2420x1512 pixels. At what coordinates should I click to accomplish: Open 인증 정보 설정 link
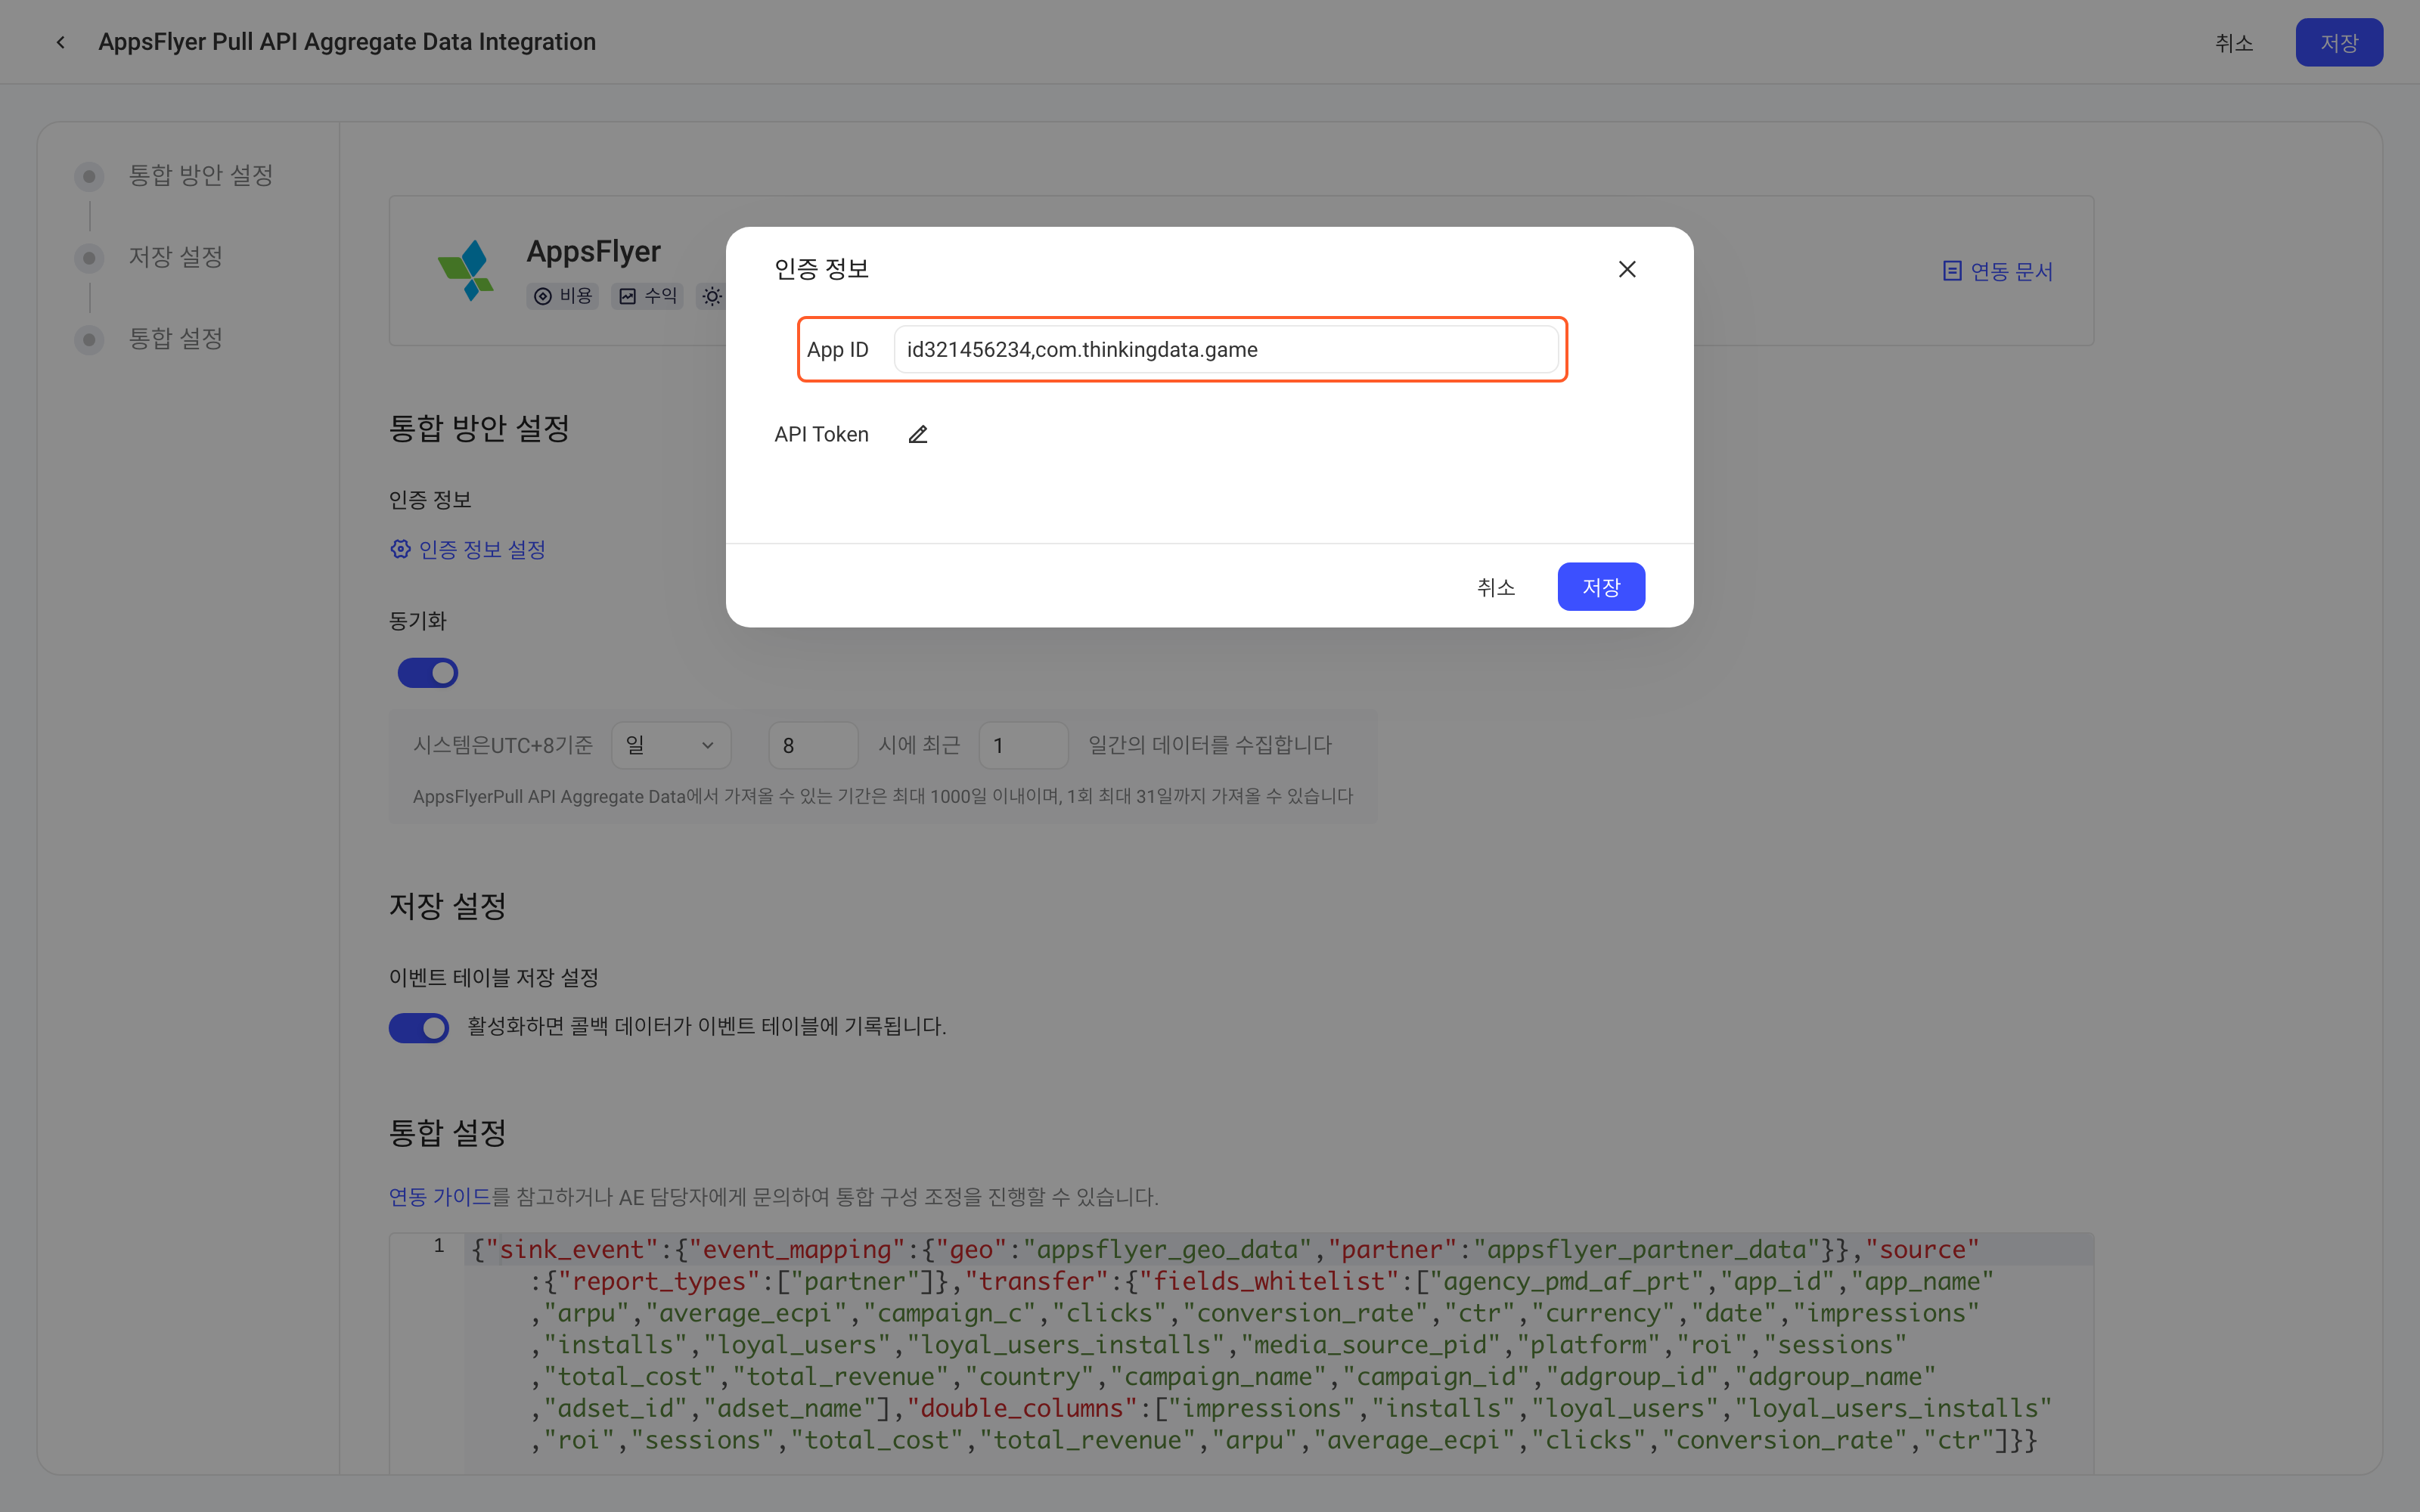[x=468, y=549]
